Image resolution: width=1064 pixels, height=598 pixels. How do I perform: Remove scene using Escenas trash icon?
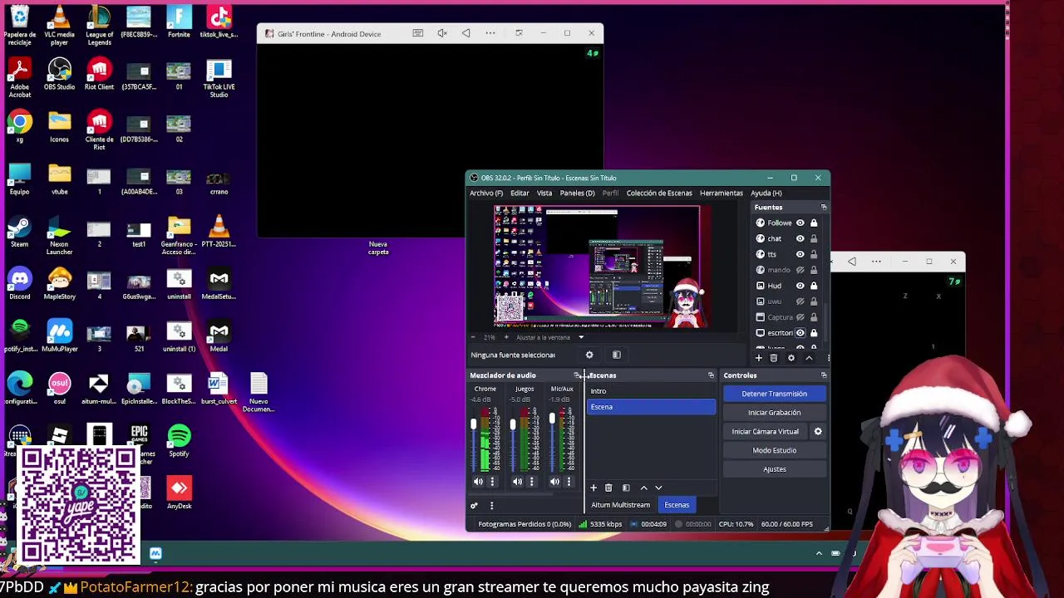(608, 488)
